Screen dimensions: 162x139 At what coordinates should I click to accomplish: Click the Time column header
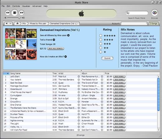tap(52, 74)
